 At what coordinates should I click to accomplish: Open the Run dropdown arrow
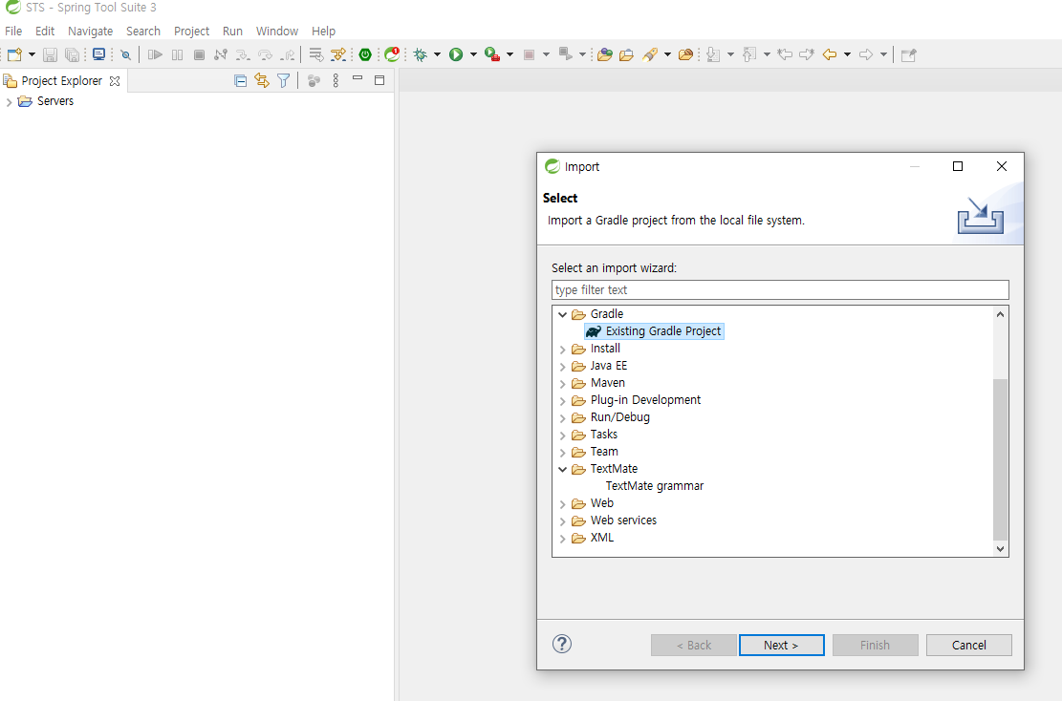pos(473,54)
